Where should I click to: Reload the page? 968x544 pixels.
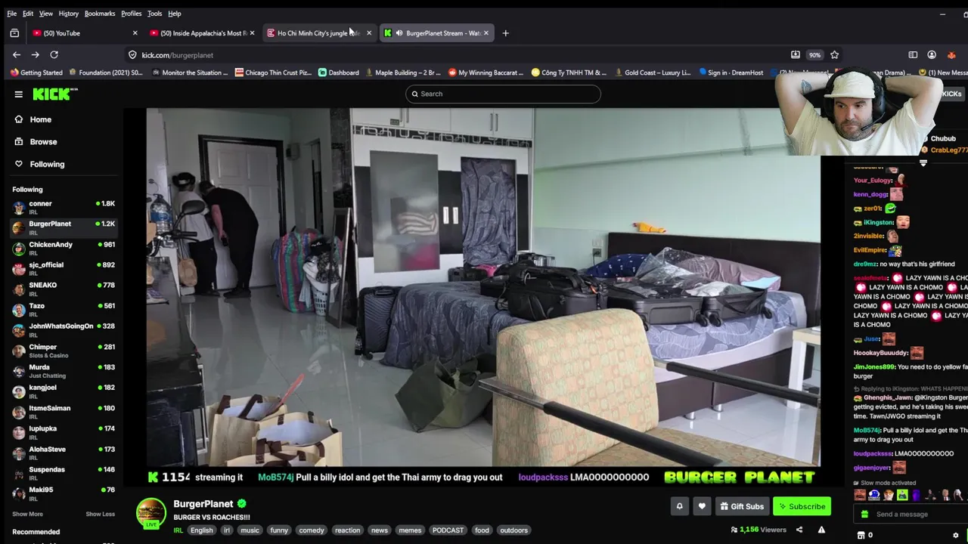coord(54,54)
